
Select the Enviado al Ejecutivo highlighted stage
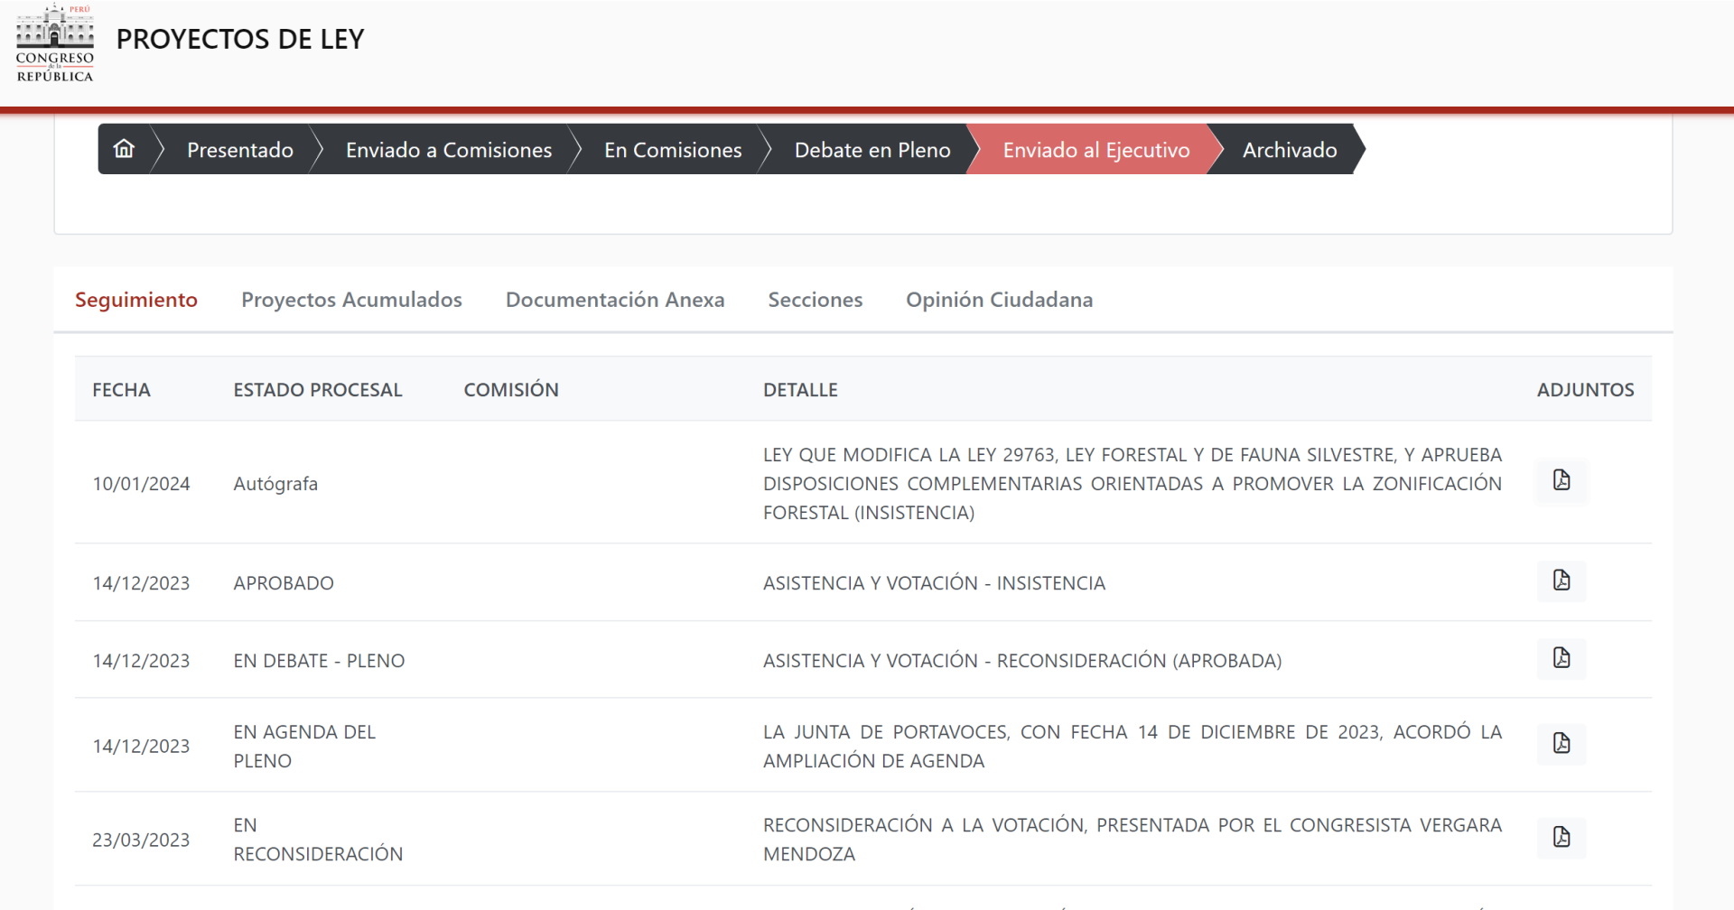pos(1096,149)
